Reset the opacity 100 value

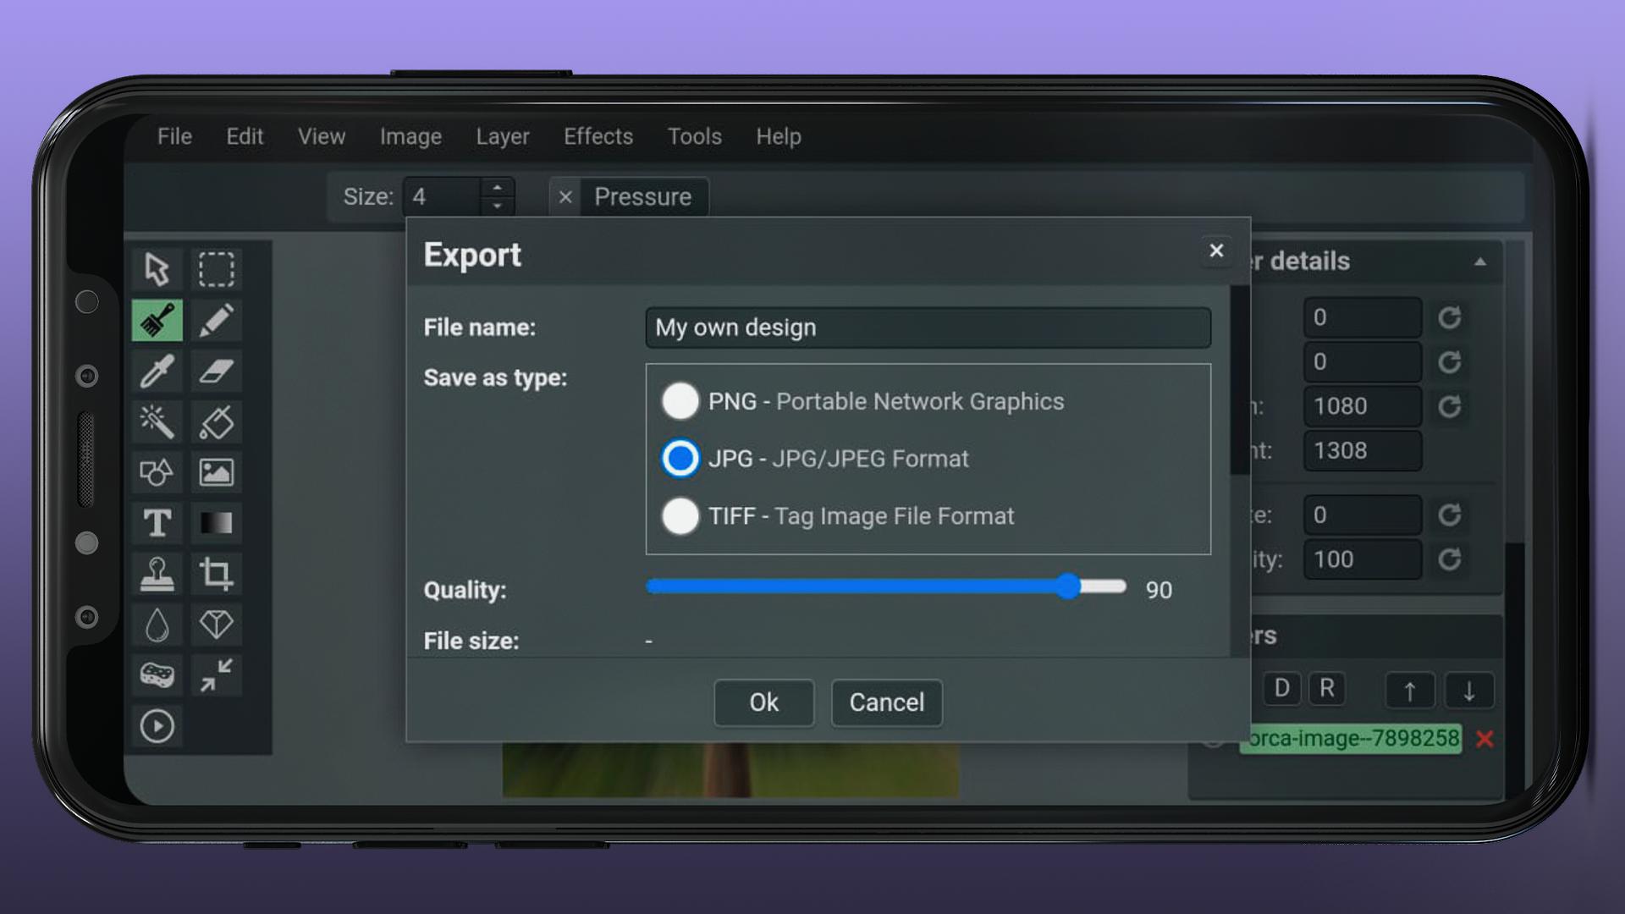(x=1450, y=559)
